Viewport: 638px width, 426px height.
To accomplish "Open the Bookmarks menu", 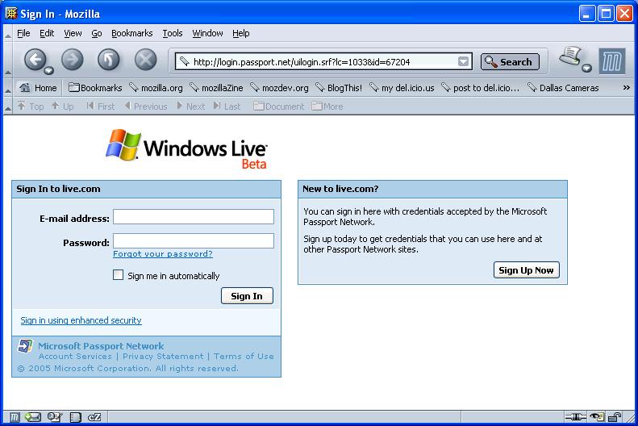I will [x=131, y=33].
